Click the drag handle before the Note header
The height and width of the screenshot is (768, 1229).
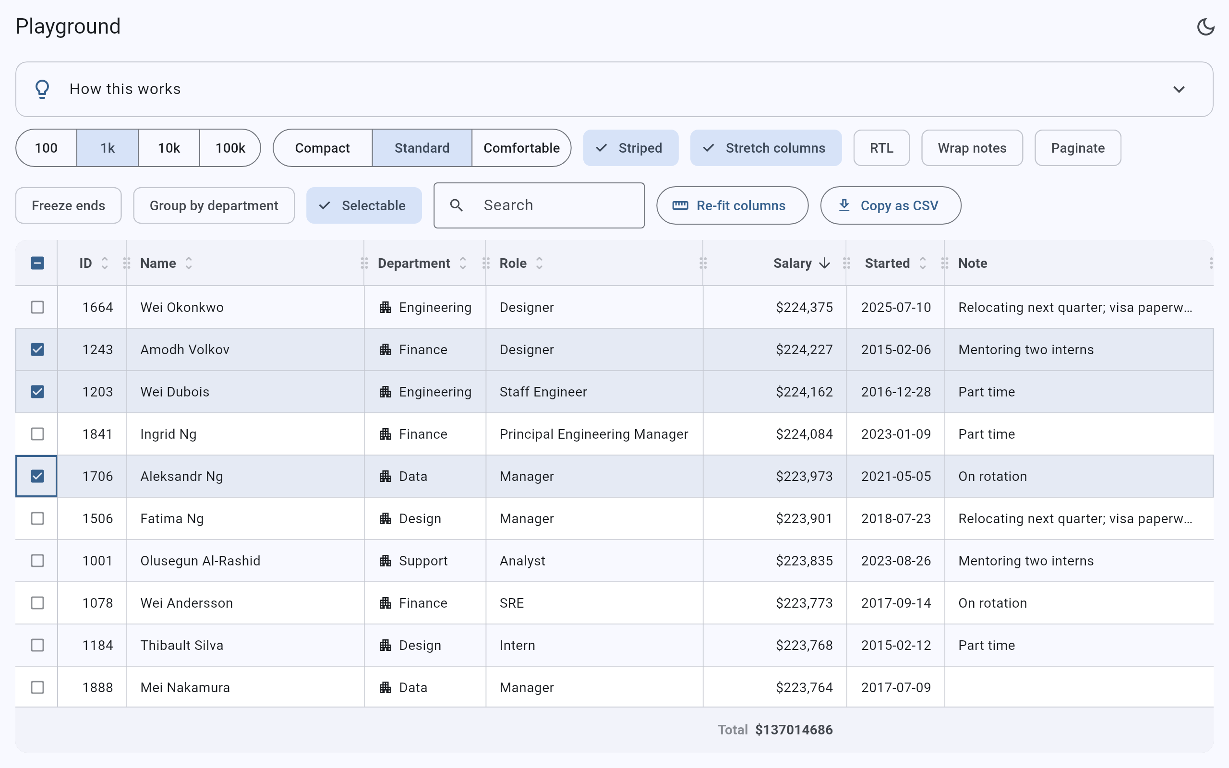[x=945, y=263]
